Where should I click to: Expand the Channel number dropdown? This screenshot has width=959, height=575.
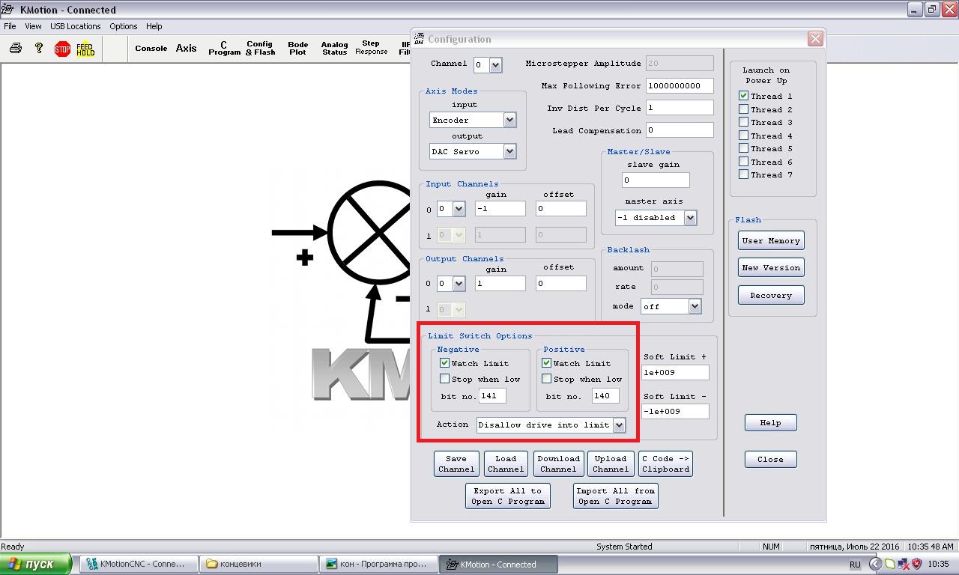coord(495,65)
